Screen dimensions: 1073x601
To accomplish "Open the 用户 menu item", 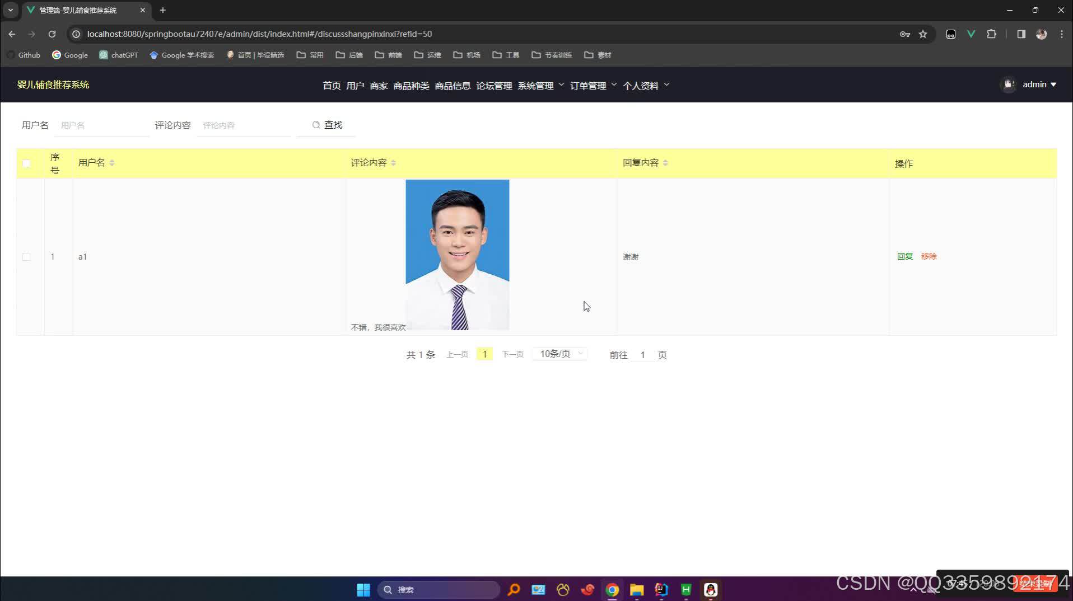I will pyautogui.click(x=355, y=86).
